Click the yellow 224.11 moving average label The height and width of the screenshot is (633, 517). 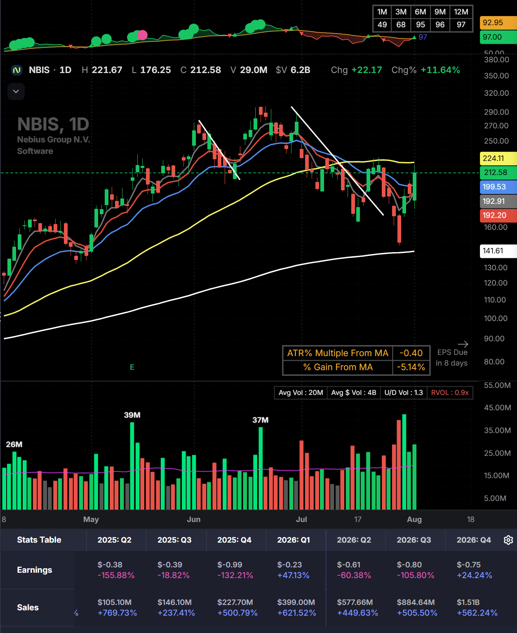[x=498, y=158]
